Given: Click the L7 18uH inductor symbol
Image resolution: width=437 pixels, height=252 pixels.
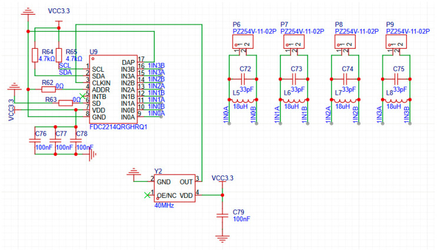Looking at the screenshot, I should (345, 101).
